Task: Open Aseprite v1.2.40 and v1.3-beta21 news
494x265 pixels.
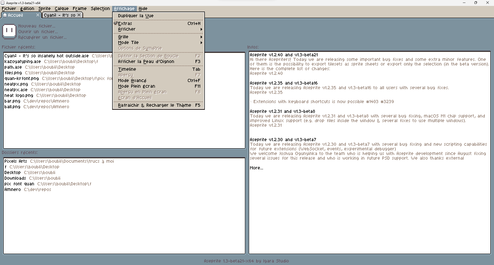Action: pos(284,55)
